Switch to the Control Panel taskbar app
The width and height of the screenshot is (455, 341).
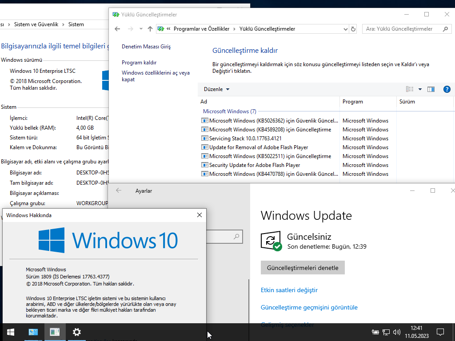click(x=33, y=332)
